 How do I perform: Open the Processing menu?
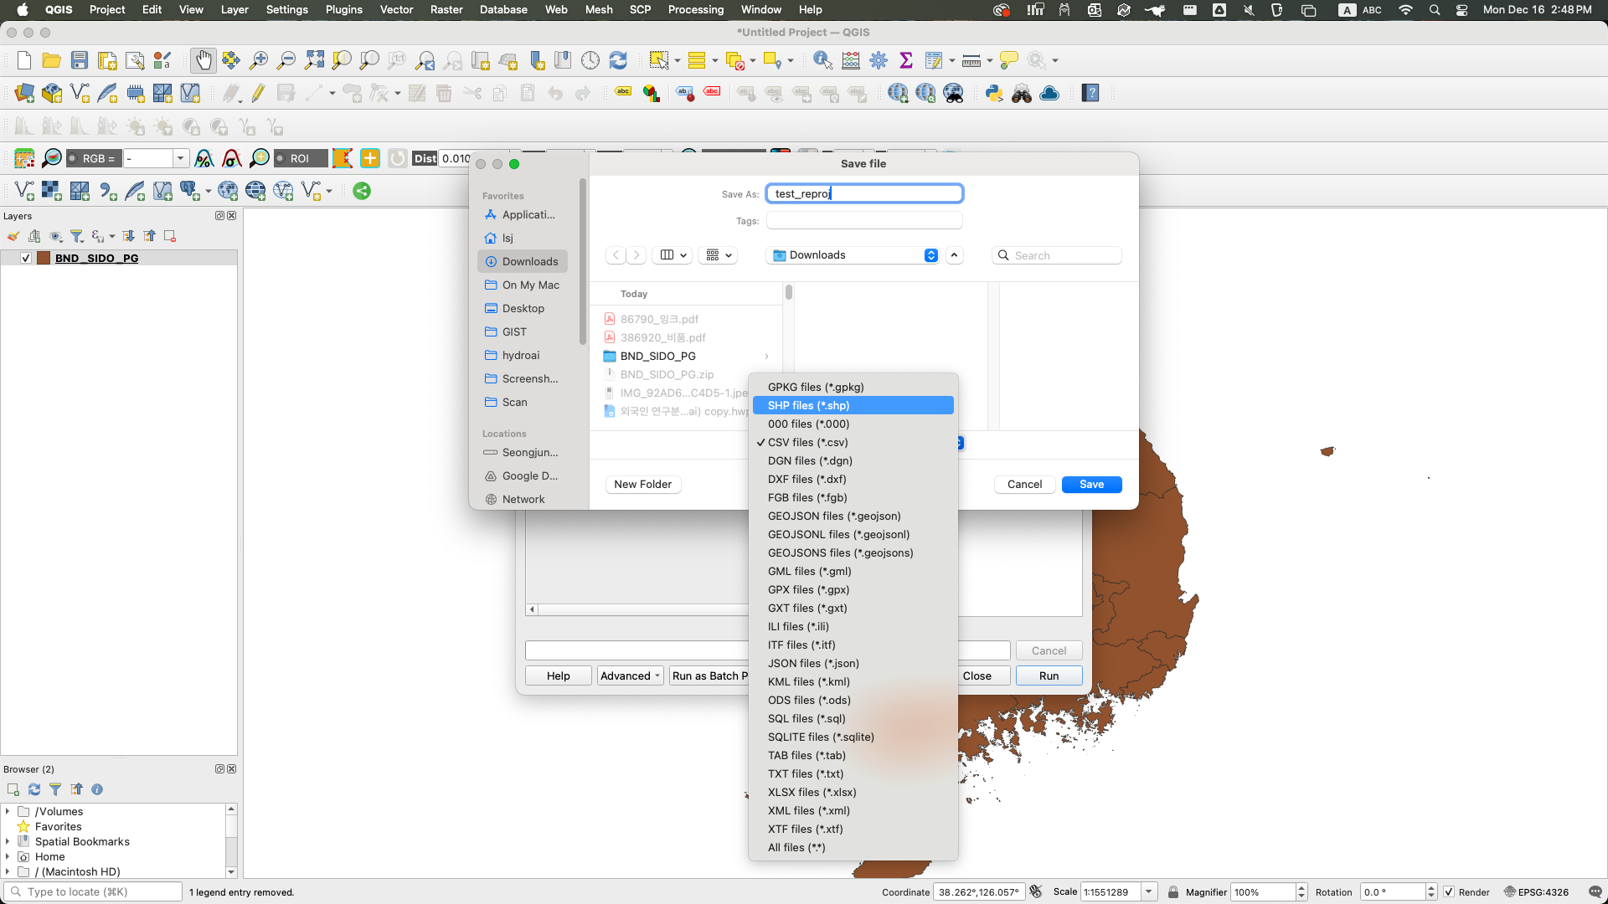point(695,9)
